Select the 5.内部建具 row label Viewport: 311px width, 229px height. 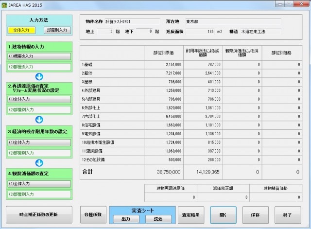coord(91,99)
